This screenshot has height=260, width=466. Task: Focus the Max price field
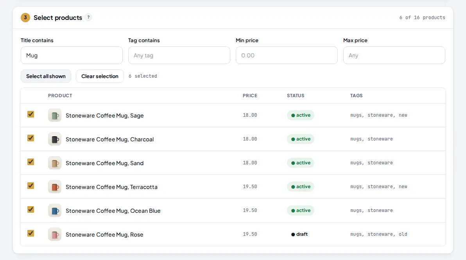pos(394,55)
